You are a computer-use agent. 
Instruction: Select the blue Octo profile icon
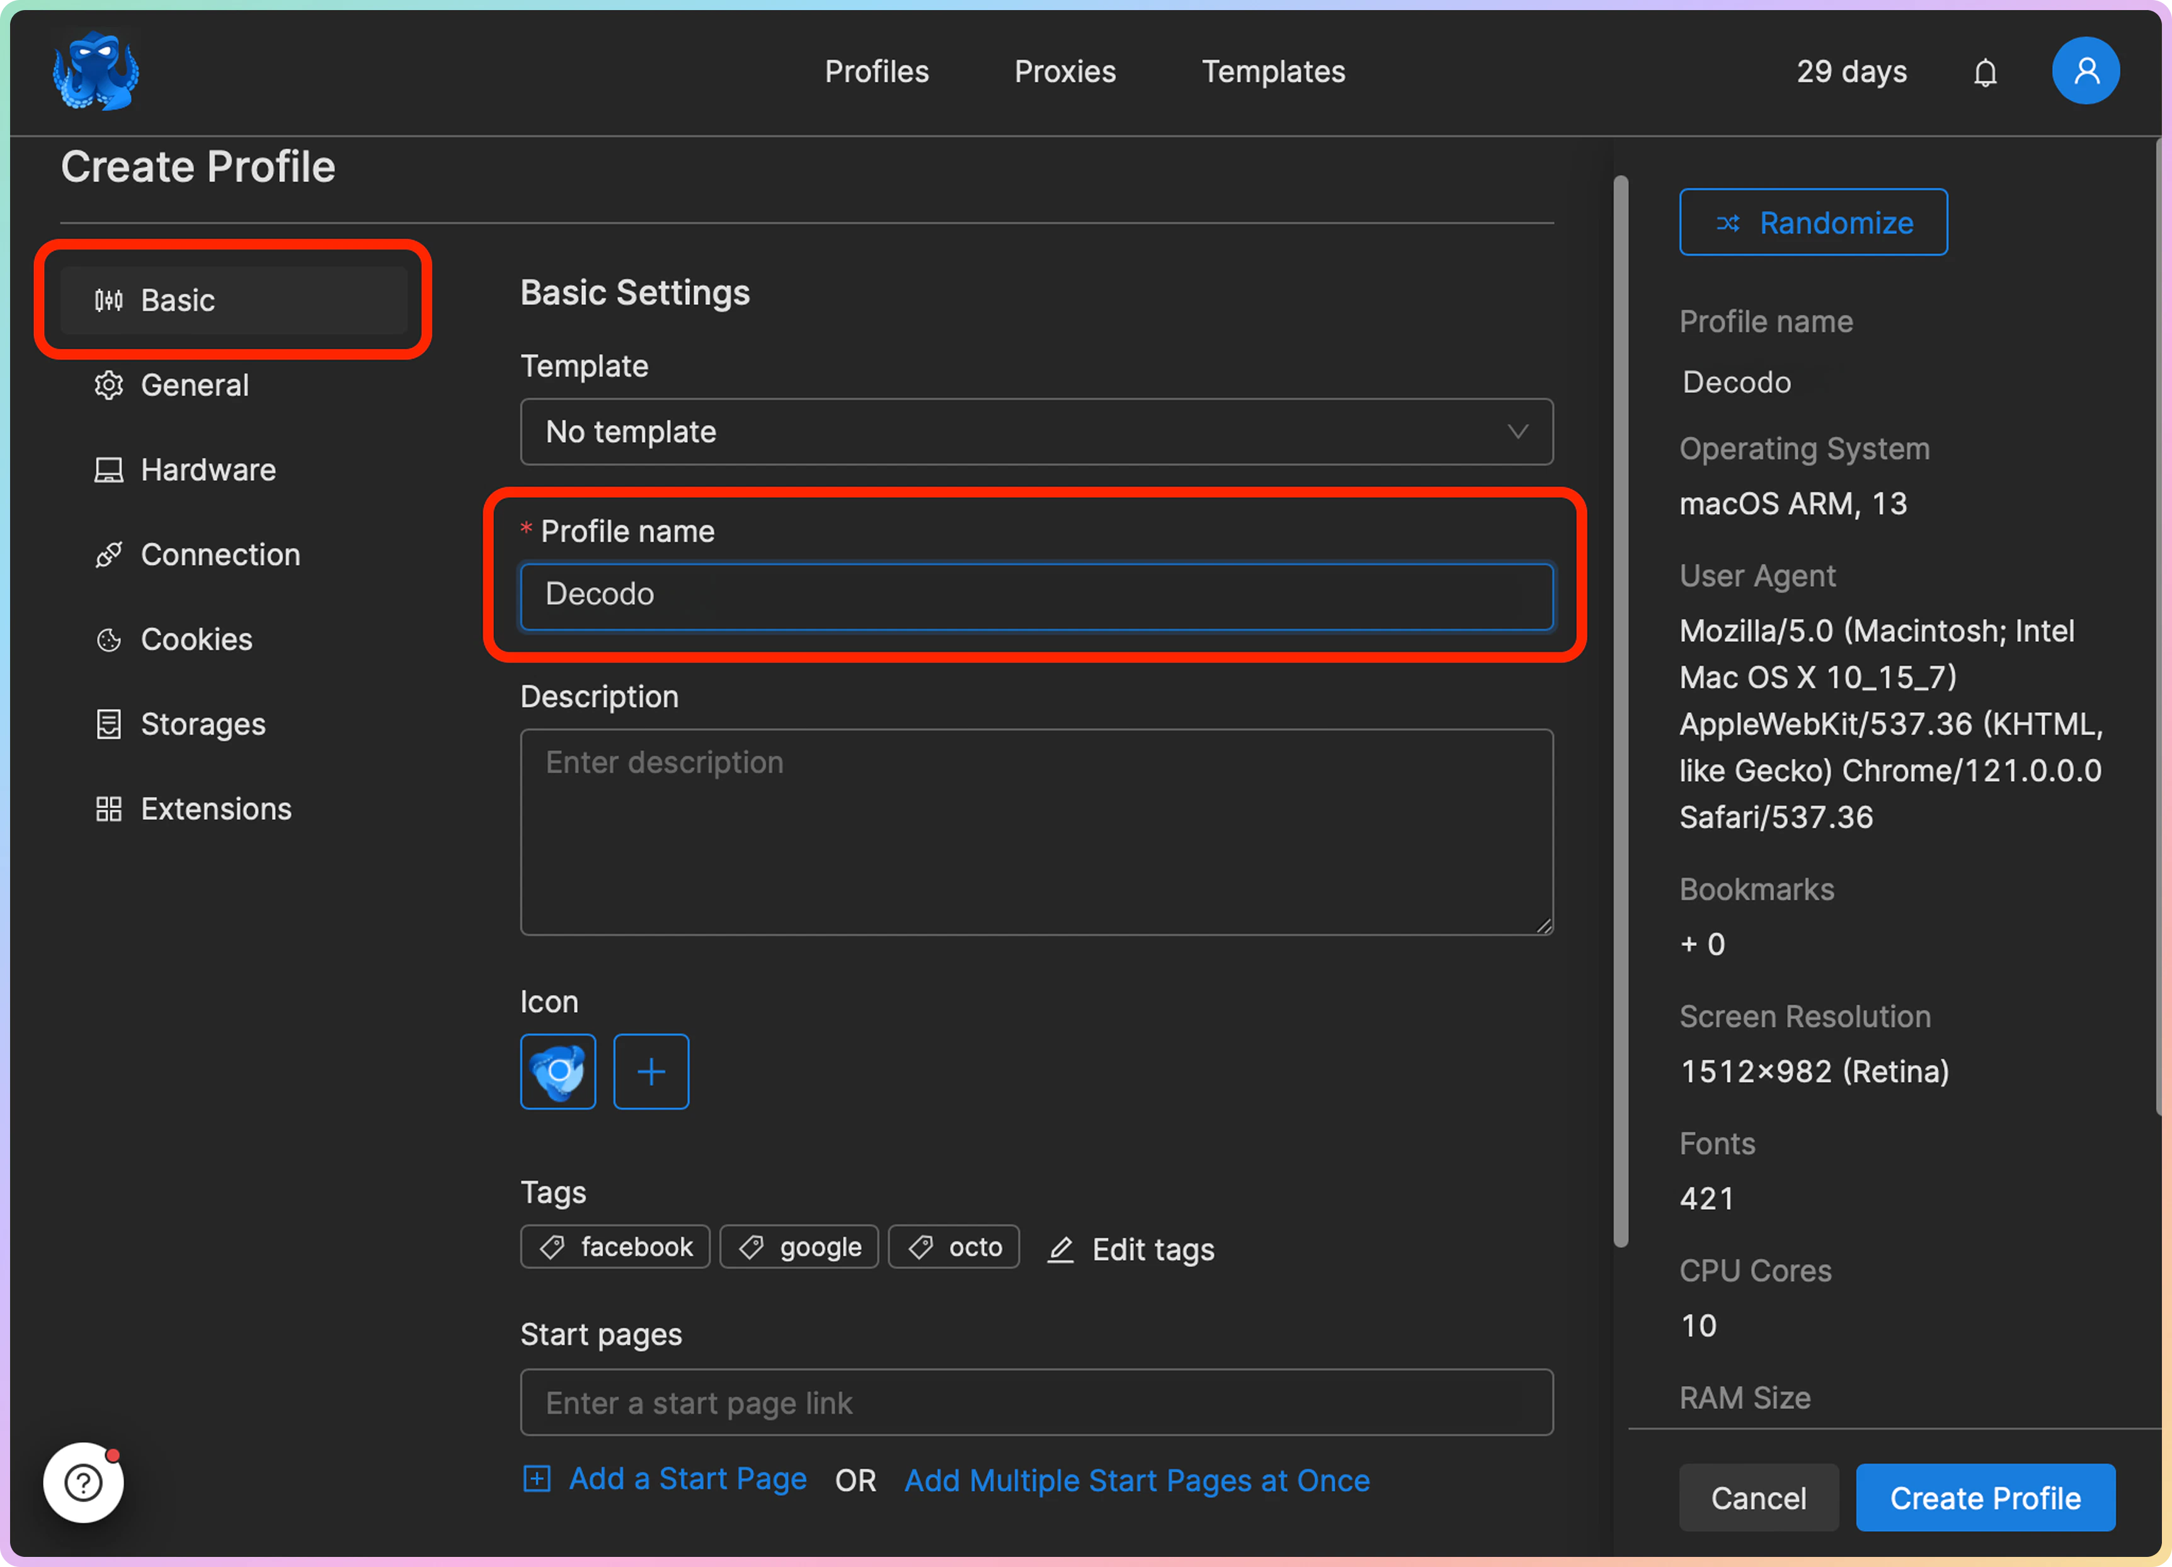(x=558, y=1071)
